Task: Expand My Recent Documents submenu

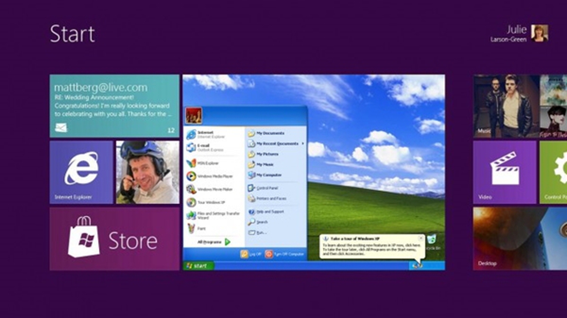Action: (x=275, y=143)
